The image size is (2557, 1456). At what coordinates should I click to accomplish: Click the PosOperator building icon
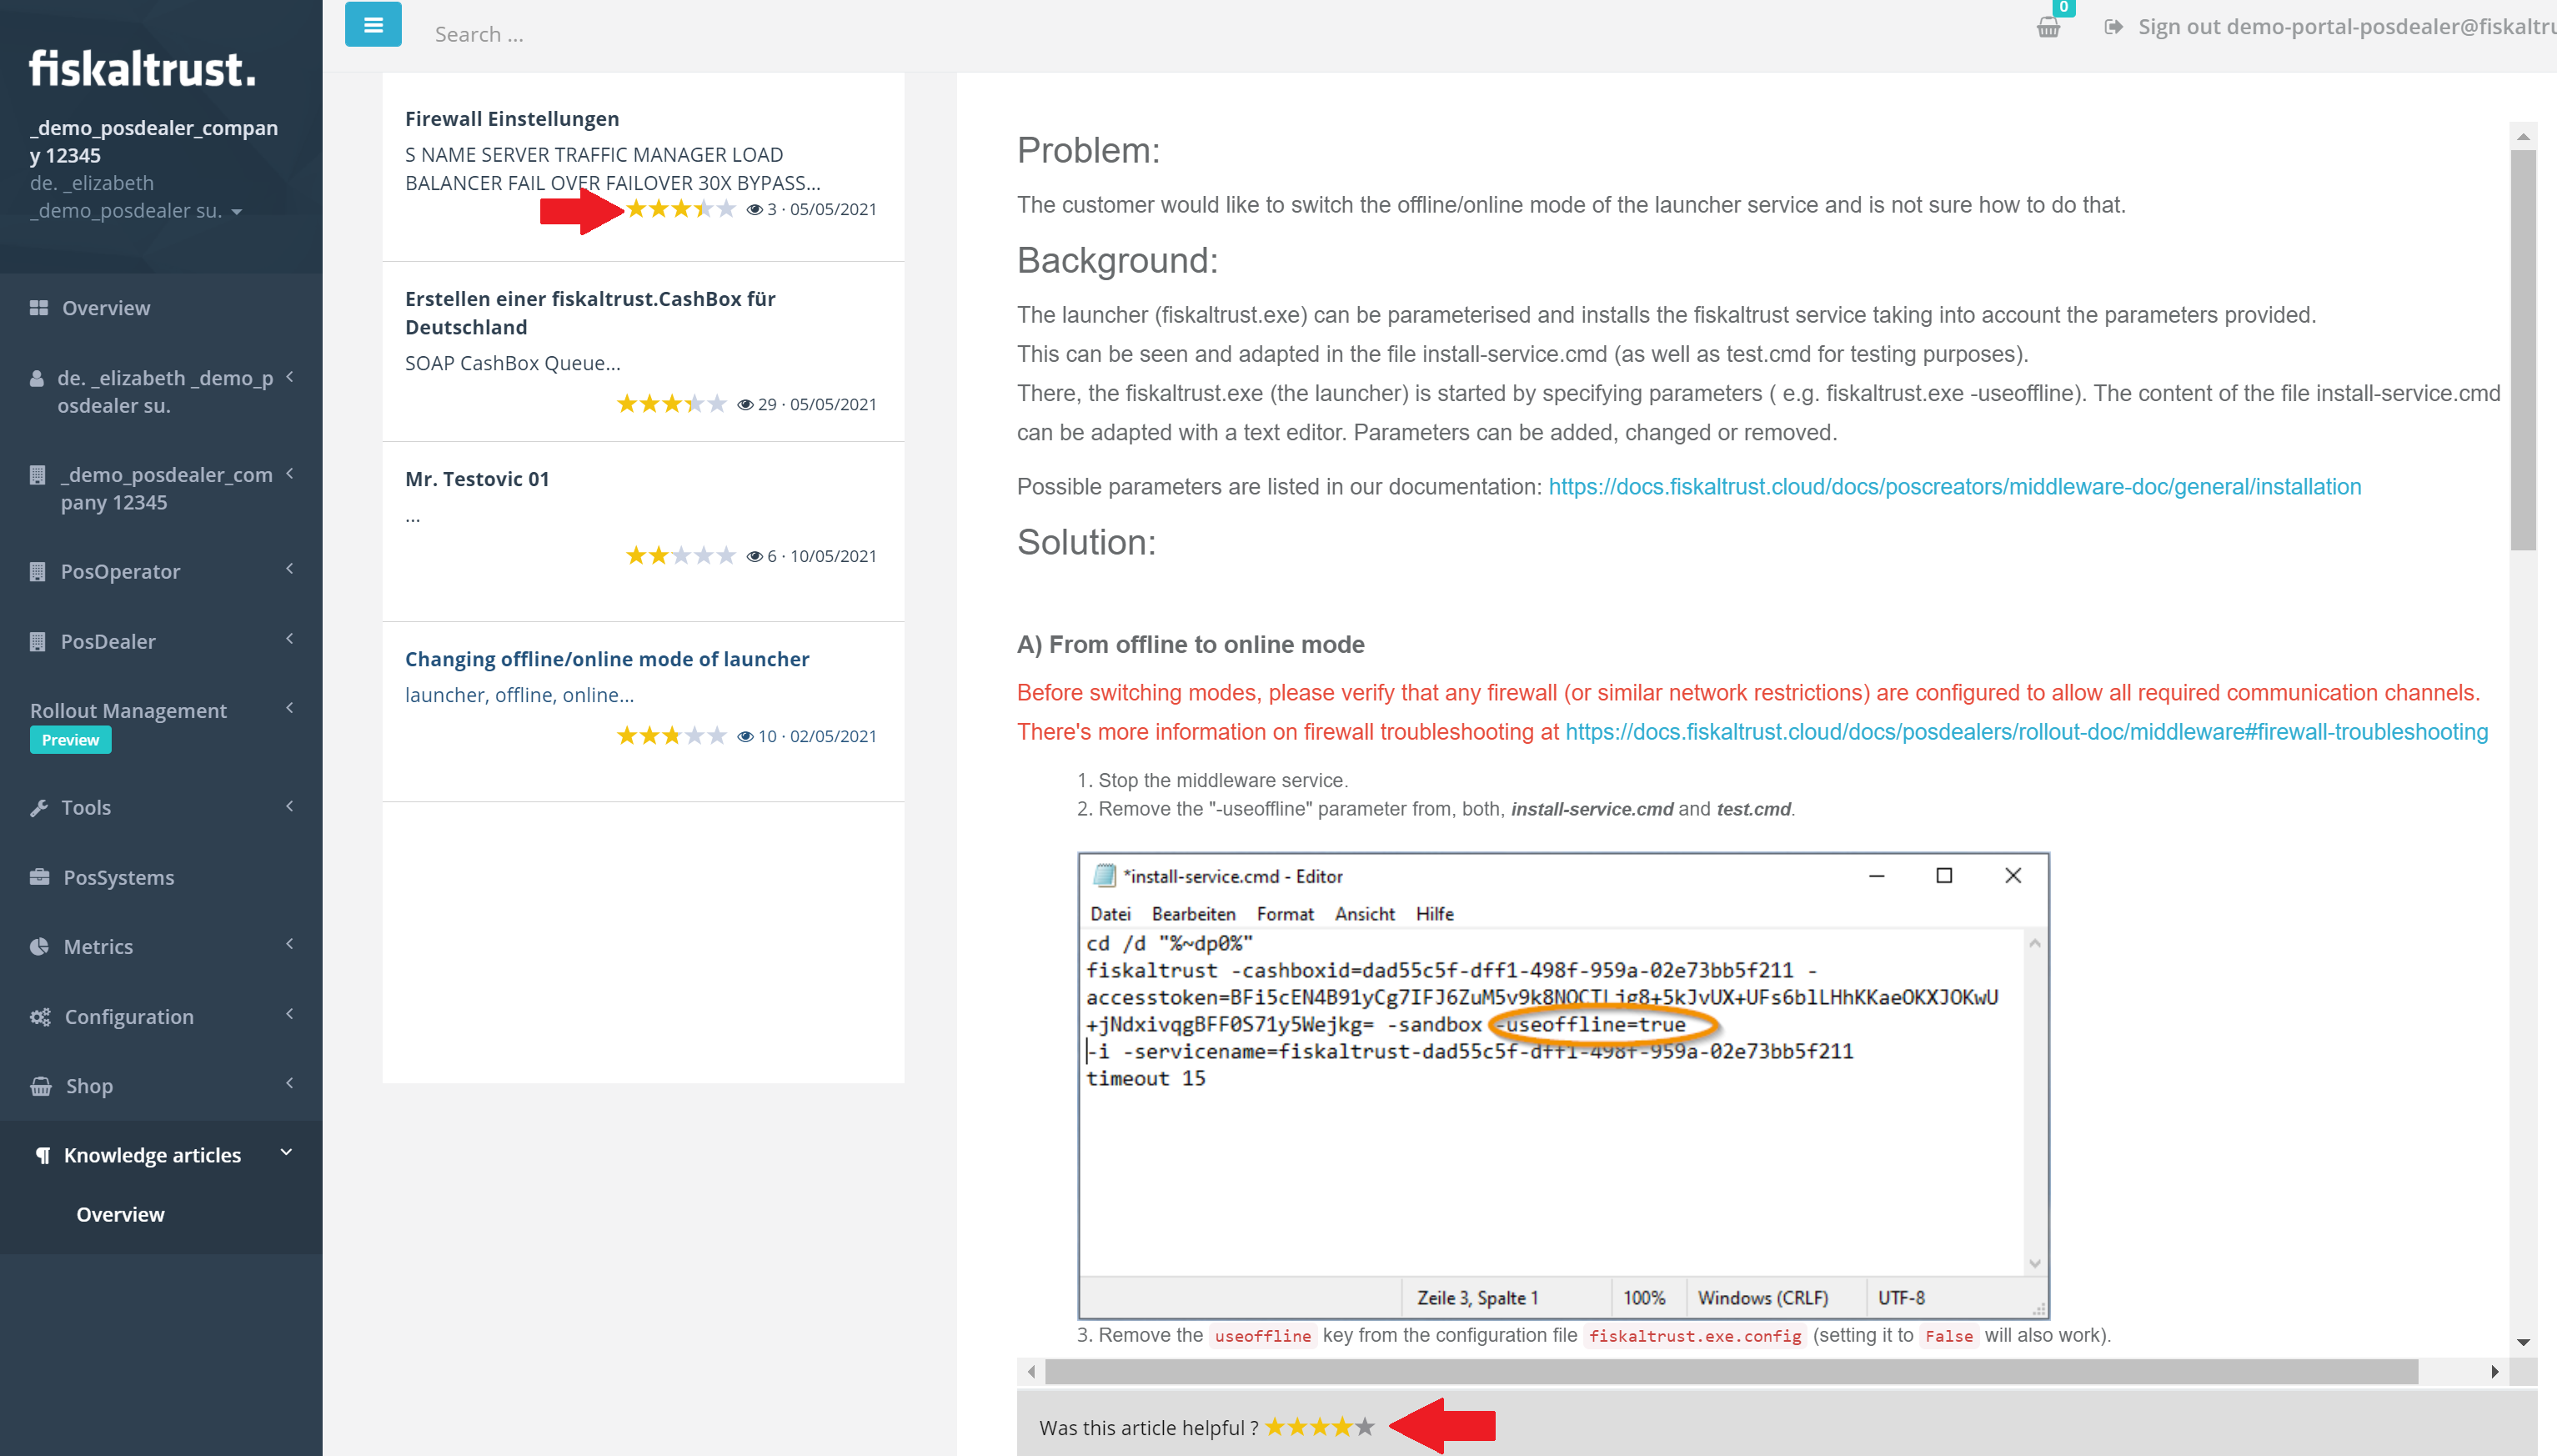[38, 572]
